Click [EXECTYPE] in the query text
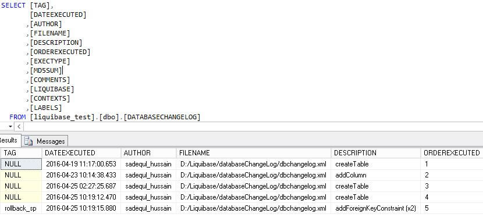 click(x=50, y=61)
